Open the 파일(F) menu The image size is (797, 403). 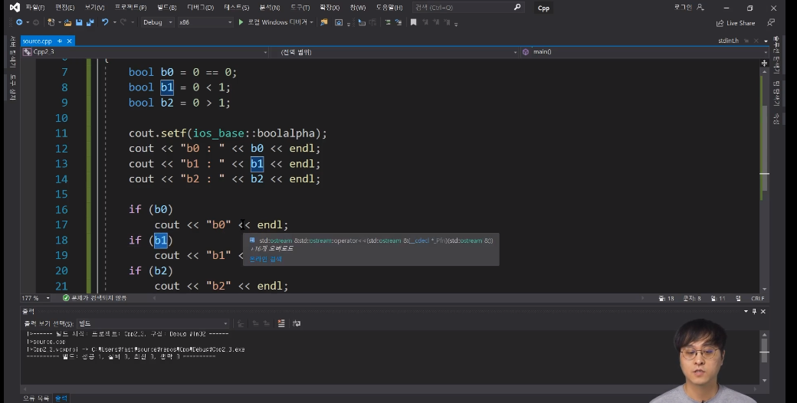pyautogui.click(x=34, y=7)
